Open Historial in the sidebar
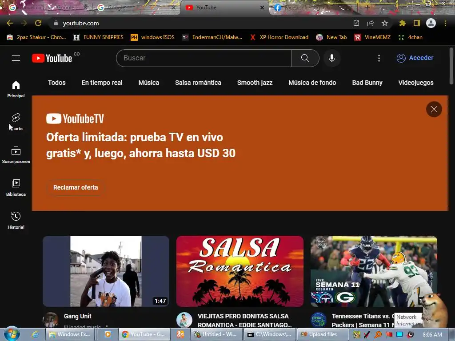455x341 pixels. coord(16,220)
